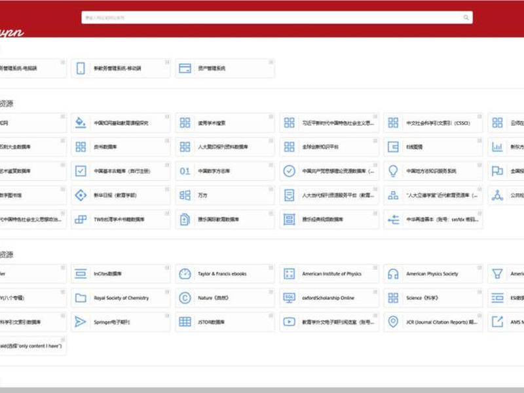Screen dimensions: 524x393
Task: Open the 资产管理系统 card icon
Action: [x=185, y=68]
